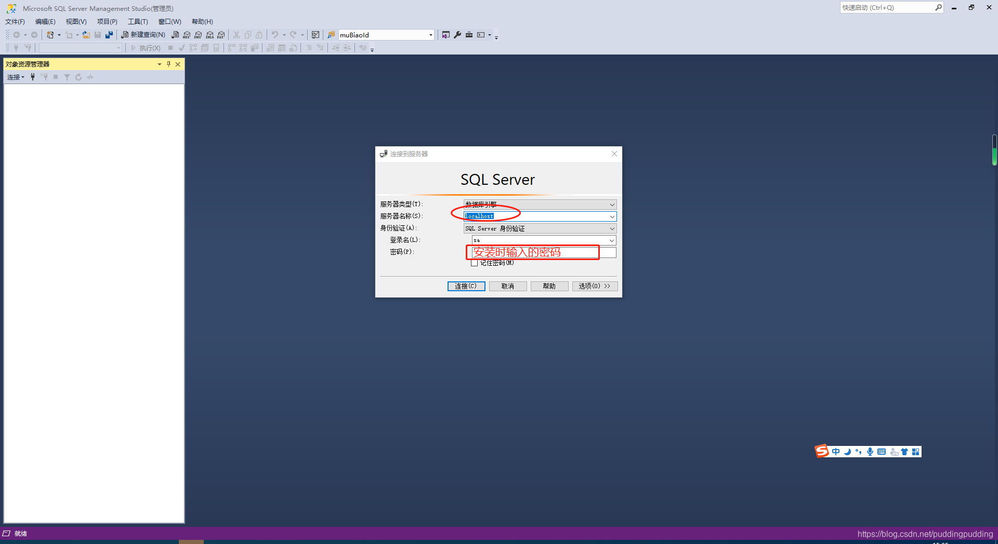The width and height of the screenshot is (998, 544).
Task: Click the Other Windows icon in toolbar
Action: (481, 35)
